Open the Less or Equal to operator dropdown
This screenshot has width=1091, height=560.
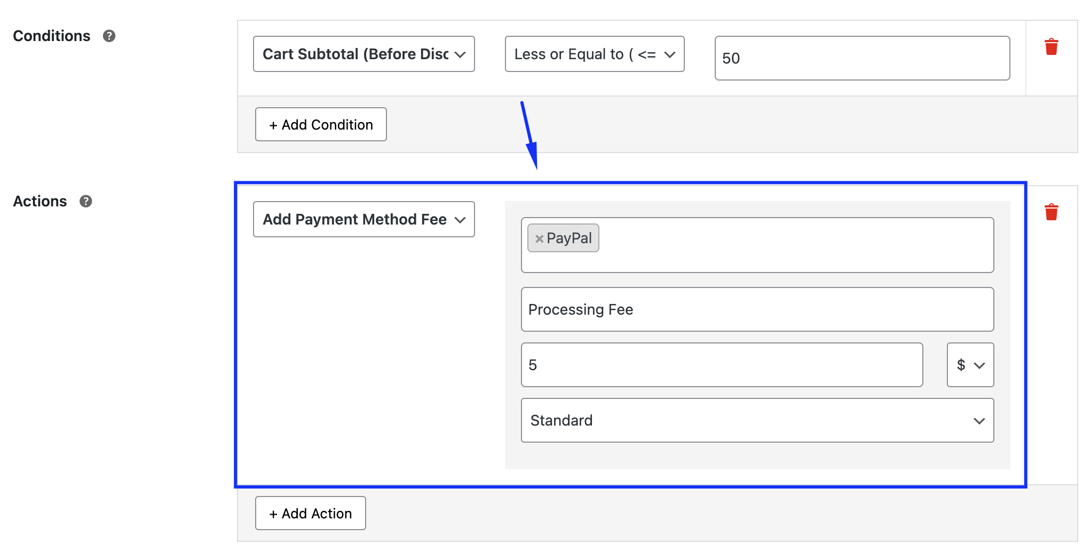point(595,54)
